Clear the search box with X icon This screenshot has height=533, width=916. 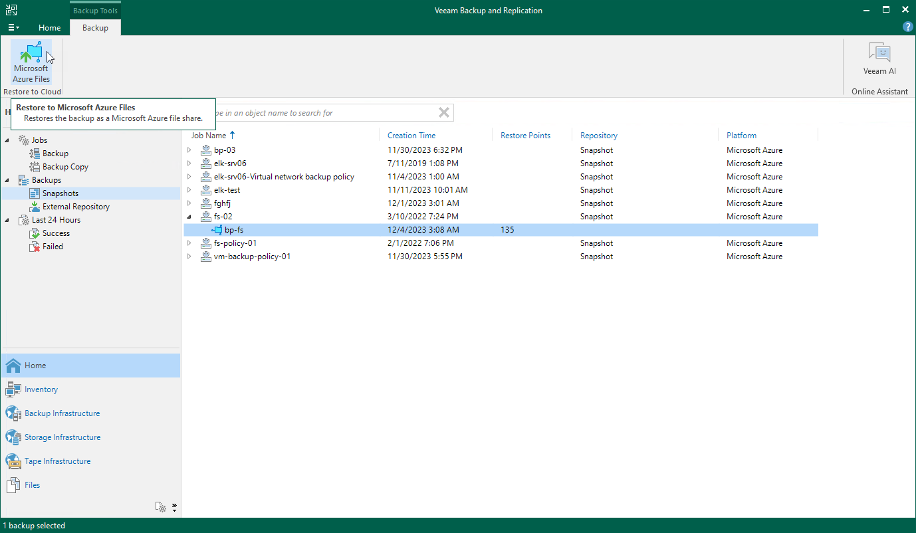[x=444, y=113]
